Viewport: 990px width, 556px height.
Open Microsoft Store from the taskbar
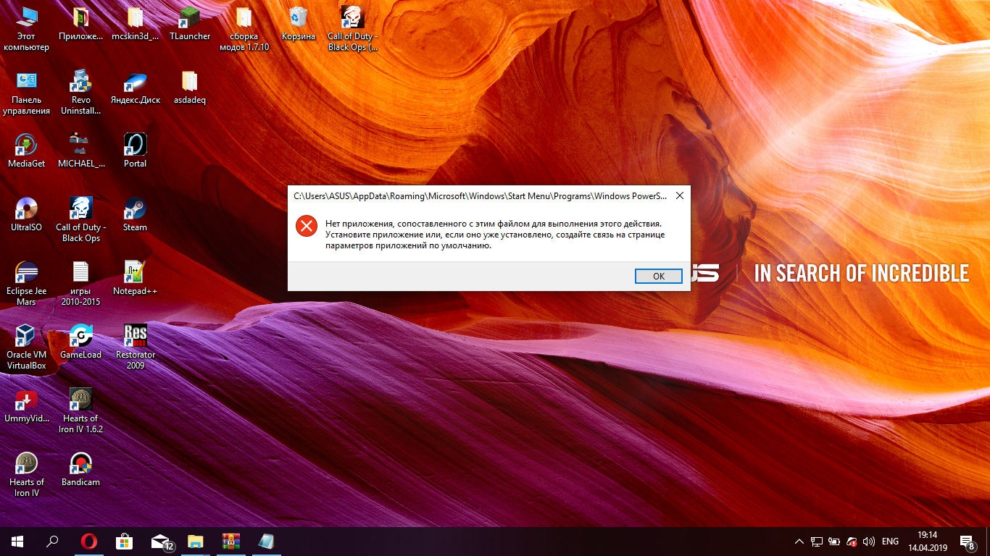coord(124,541)
